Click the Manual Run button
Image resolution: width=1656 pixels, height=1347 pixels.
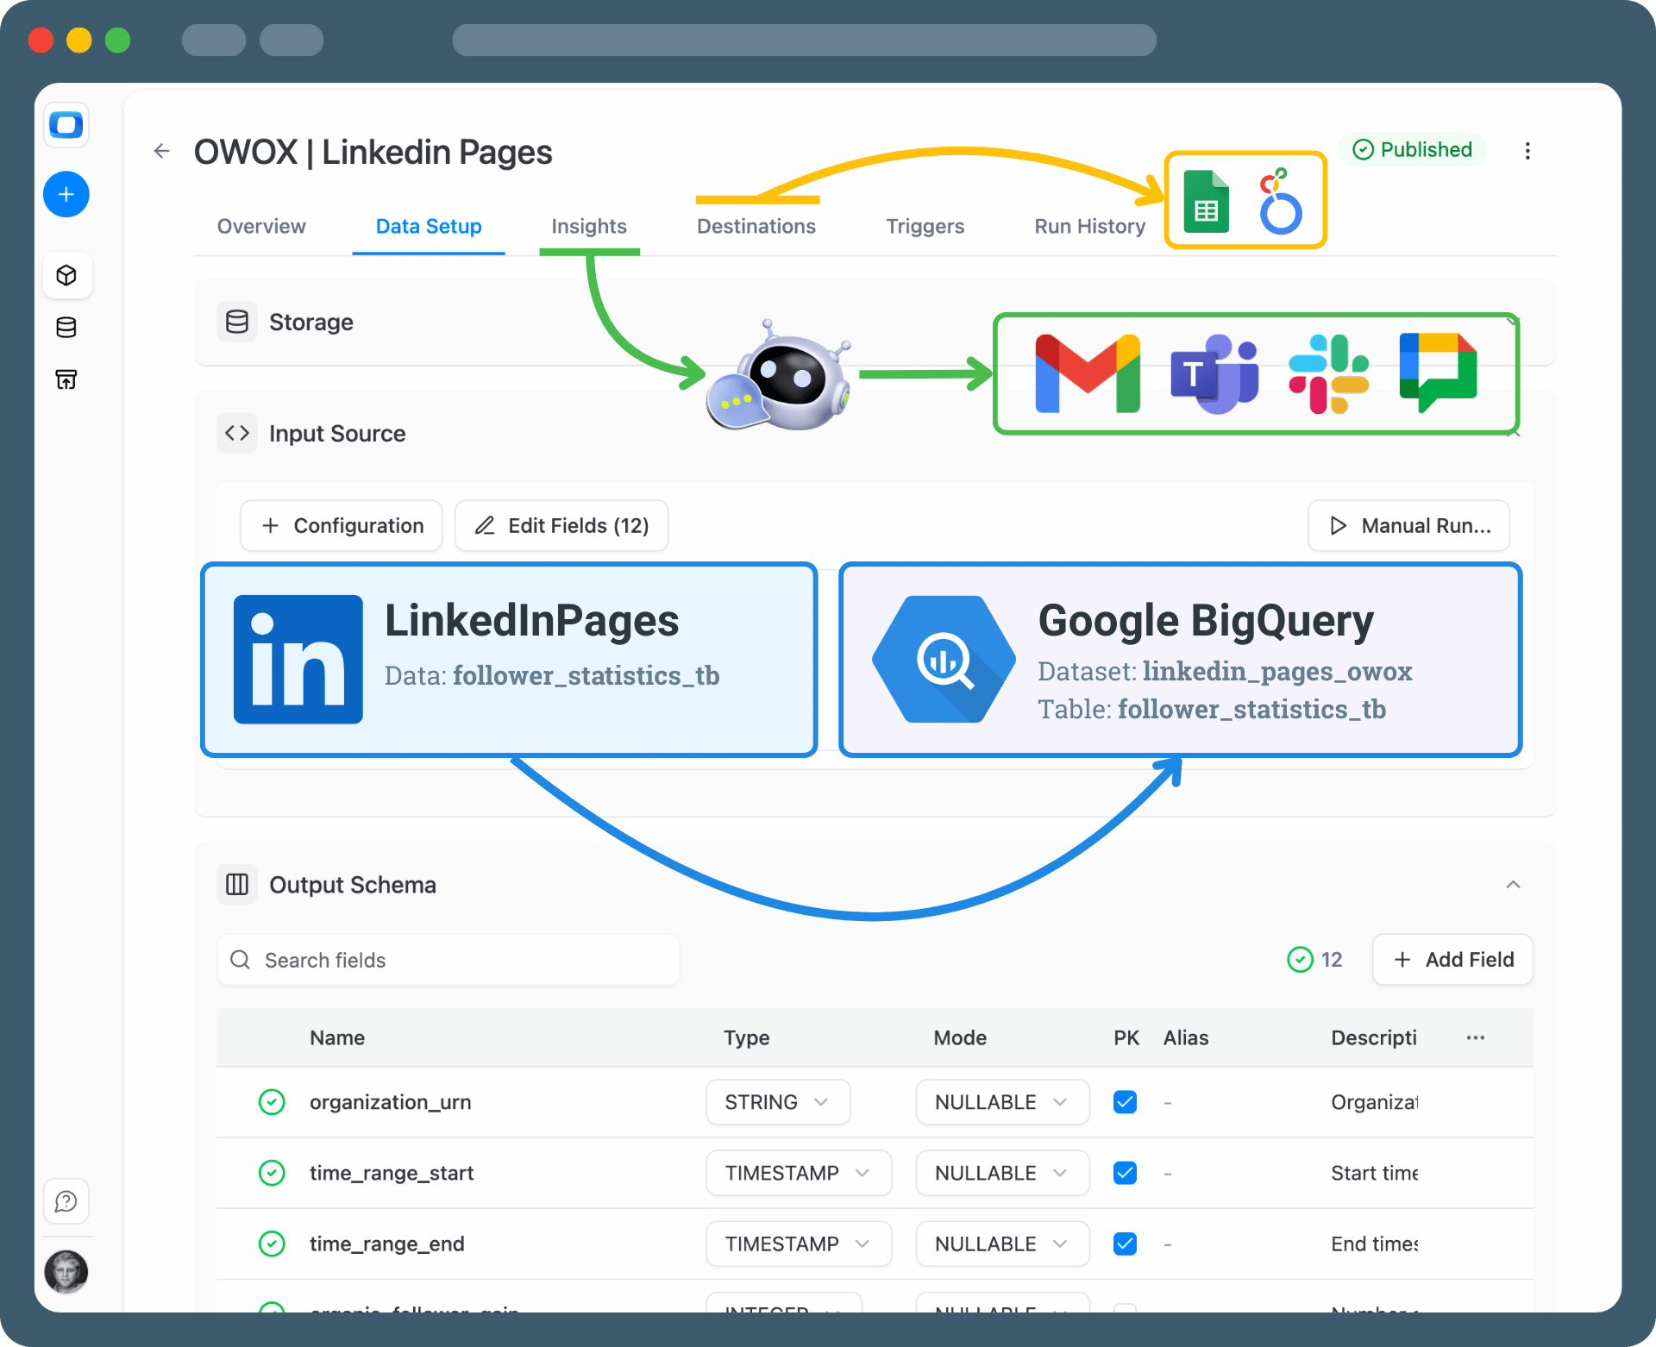(1408, 526)
